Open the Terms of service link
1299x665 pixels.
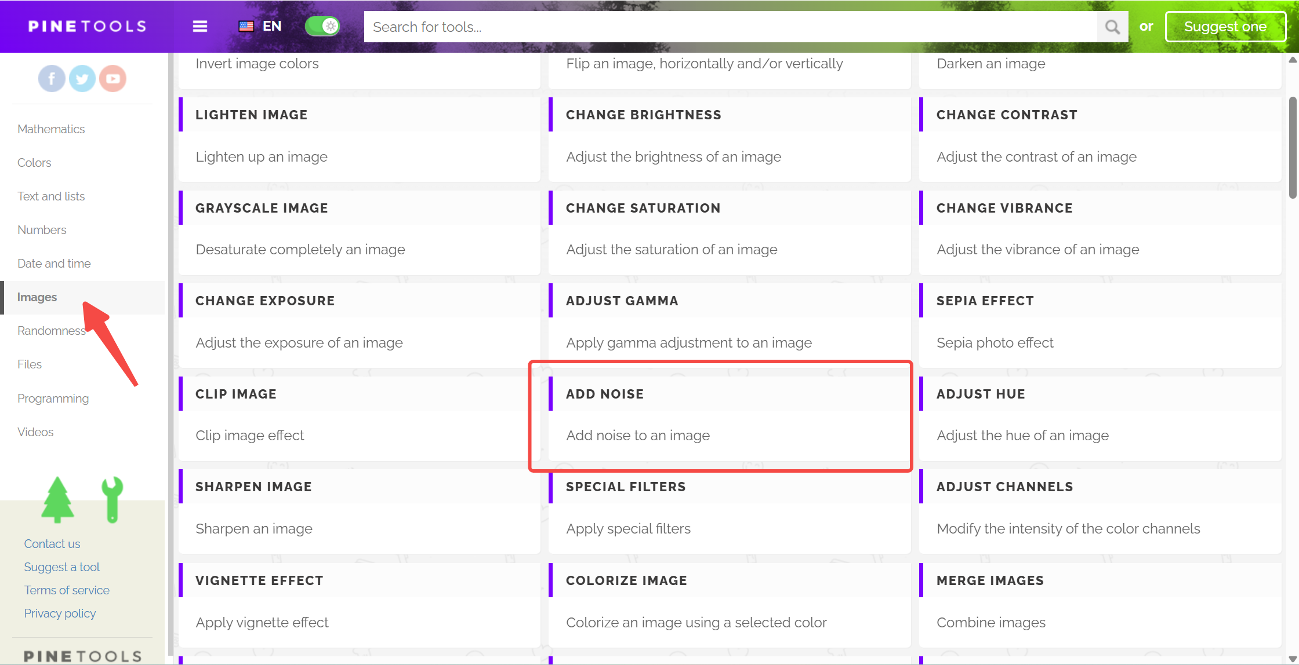(67, 590)
